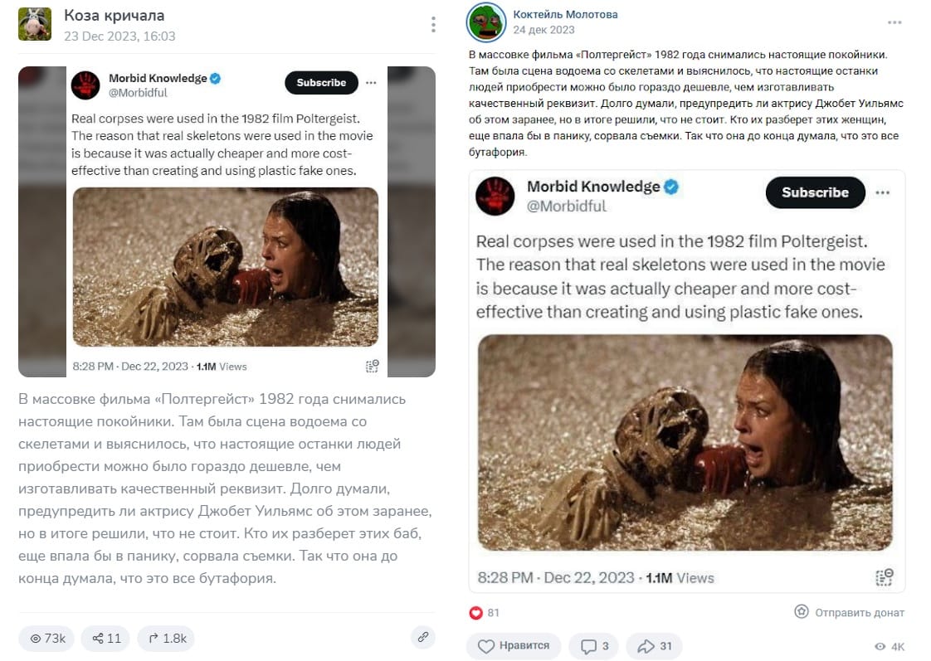Open the Коктейль Молотова channel name link
This screenshot has width=931, height=661.
click(565, 14)
